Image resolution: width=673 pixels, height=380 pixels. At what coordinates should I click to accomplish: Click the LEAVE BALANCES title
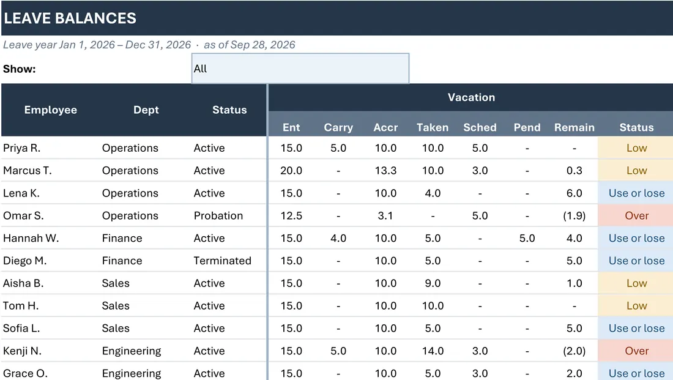pyautogui.click(x=70, y=18)
